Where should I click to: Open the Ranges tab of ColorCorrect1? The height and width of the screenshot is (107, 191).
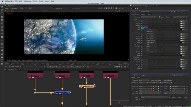pos(143,14)
